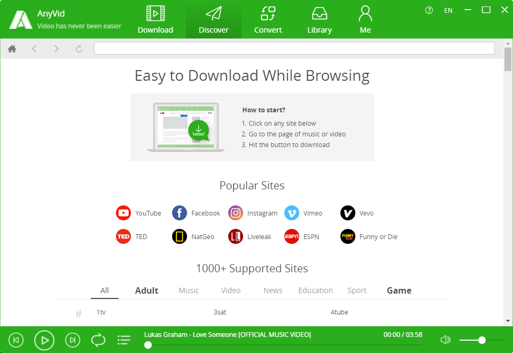Select the News category tab
Image resolution: width=513 pixels, height=353 pixels.
[273, 290]
